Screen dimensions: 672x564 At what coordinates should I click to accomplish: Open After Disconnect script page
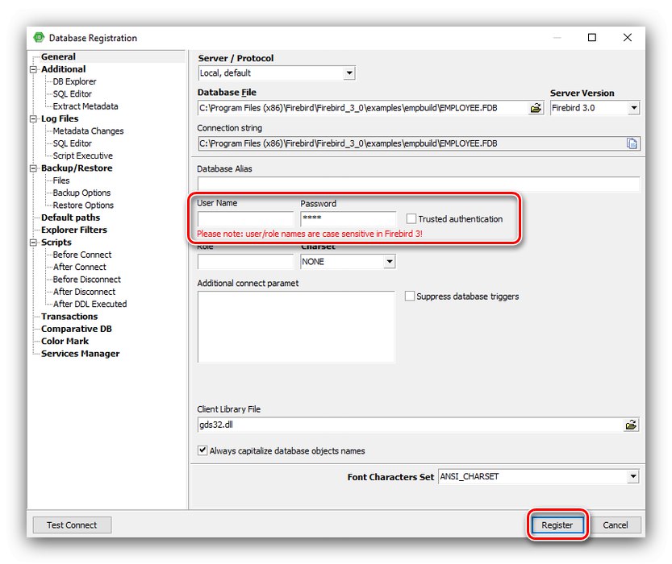coord(84,292)
